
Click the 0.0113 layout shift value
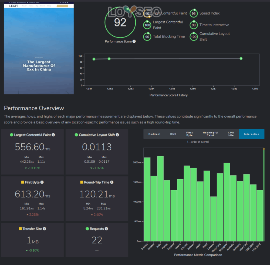click(97, 147)
